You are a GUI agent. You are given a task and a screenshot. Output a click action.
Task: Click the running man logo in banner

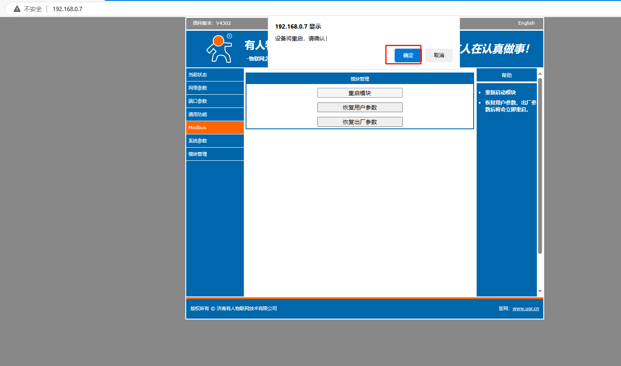[220, 49]
